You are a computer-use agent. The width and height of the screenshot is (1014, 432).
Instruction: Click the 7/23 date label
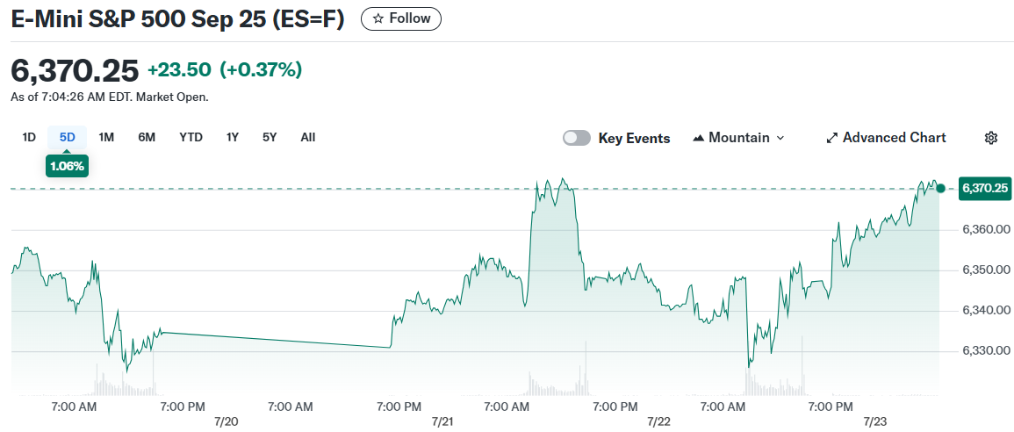point(875,421)
